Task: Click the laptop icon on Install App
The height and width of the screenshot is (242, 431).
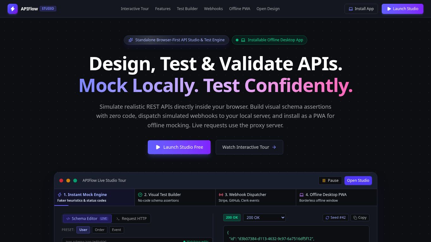Action: 350,9
